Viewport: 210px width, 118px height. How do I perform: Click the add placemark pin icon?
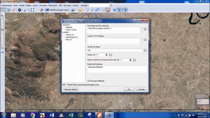[88, 10]
